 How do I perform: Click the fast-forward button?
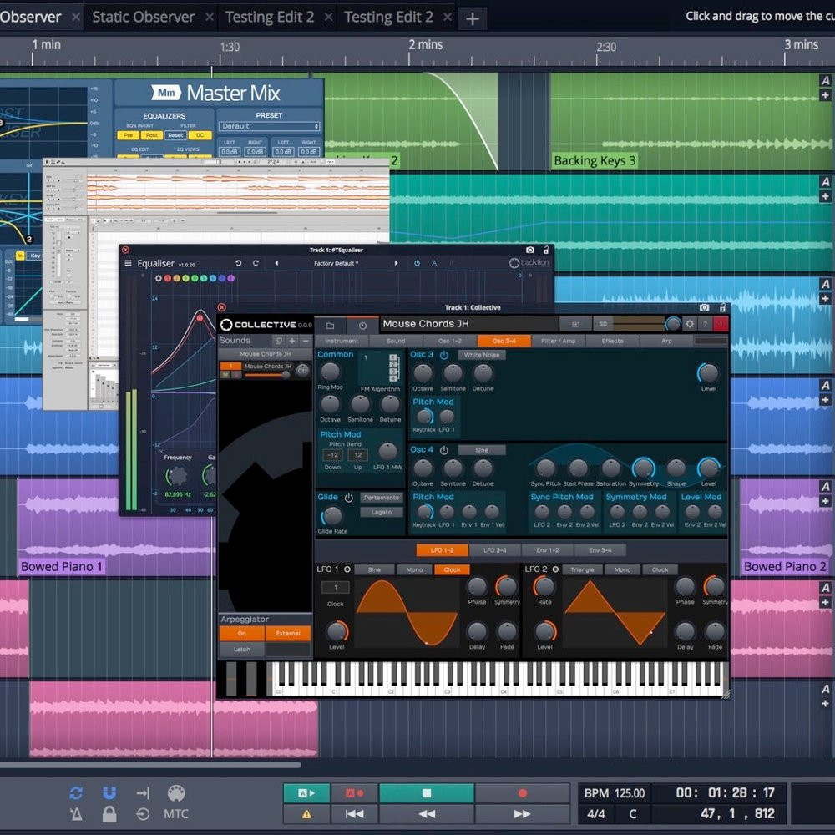click(523, 813)
